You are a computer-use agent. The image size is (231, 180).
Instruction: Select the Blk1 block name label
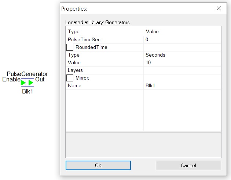click(x=27, y=91)
